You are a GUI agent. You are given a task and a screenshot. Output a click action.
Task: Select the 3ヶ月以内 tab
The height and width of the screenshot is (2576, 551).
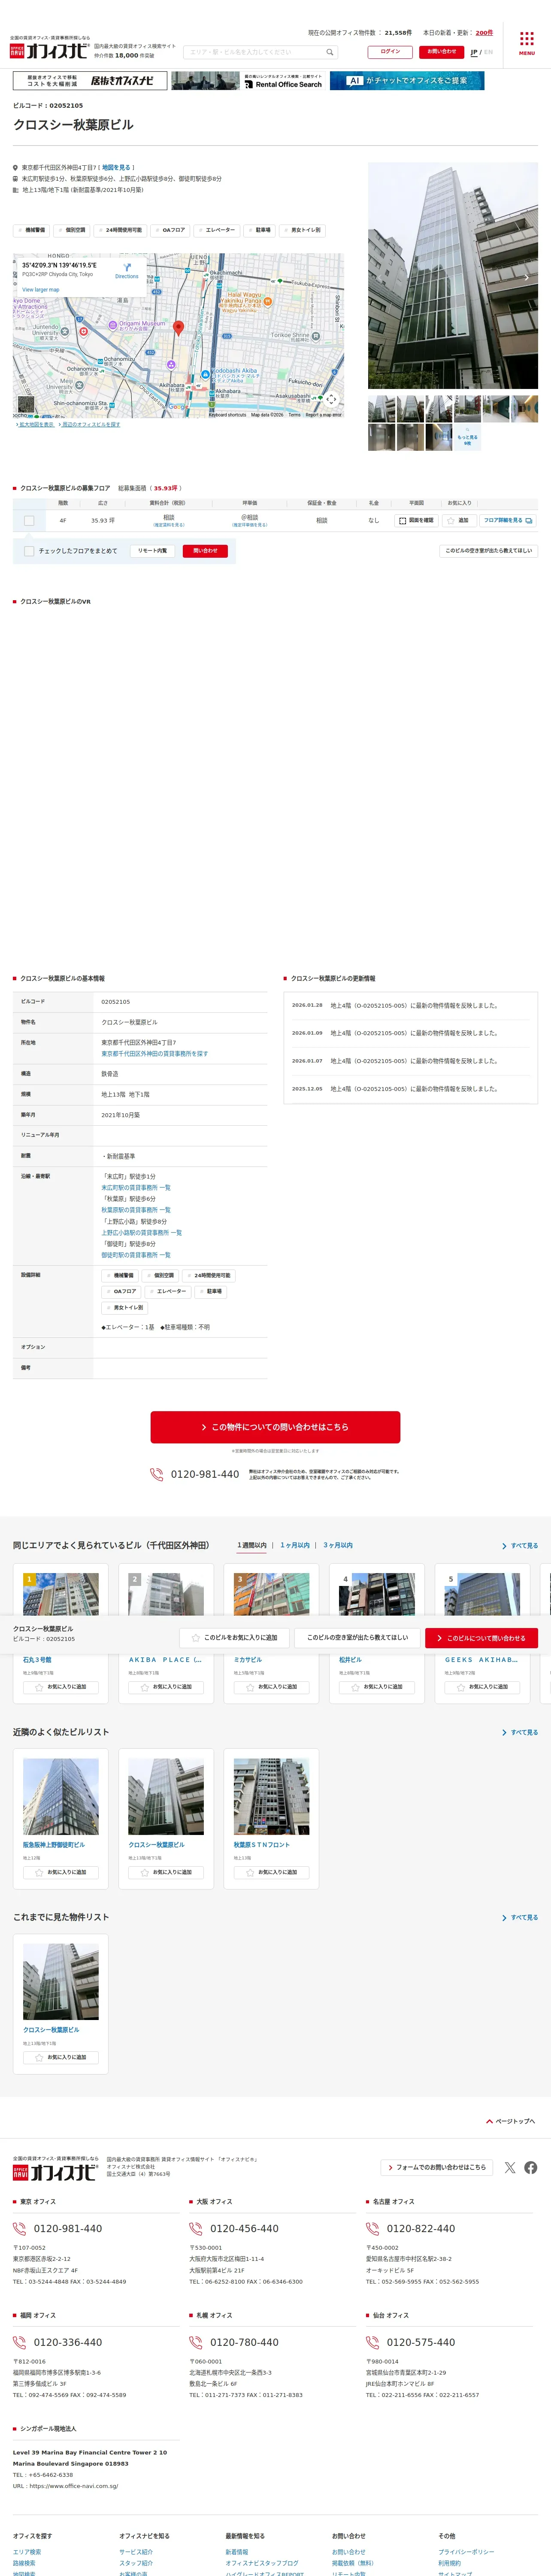[x=338, y=1545]
